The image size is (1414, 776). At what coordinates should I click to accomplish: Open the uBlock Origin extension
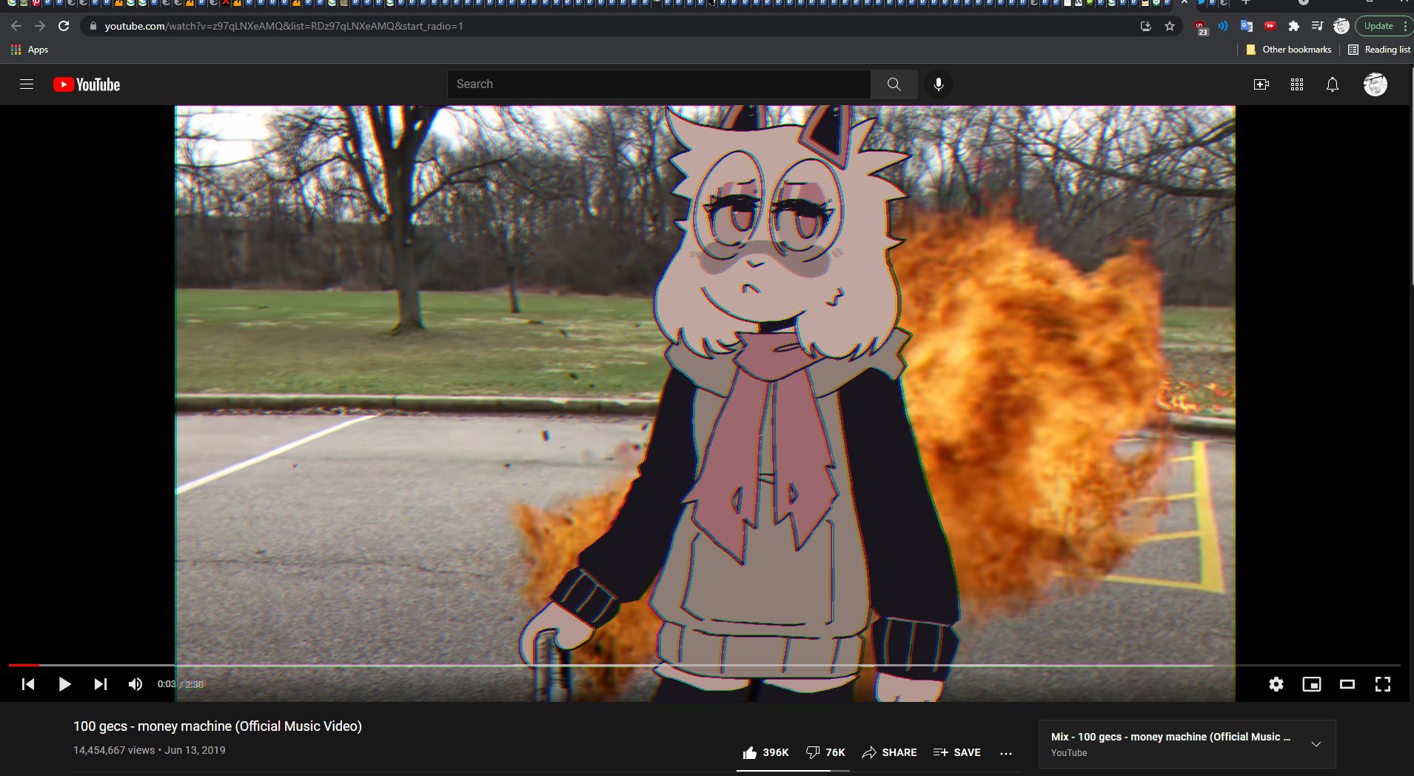pos(1202,27)
